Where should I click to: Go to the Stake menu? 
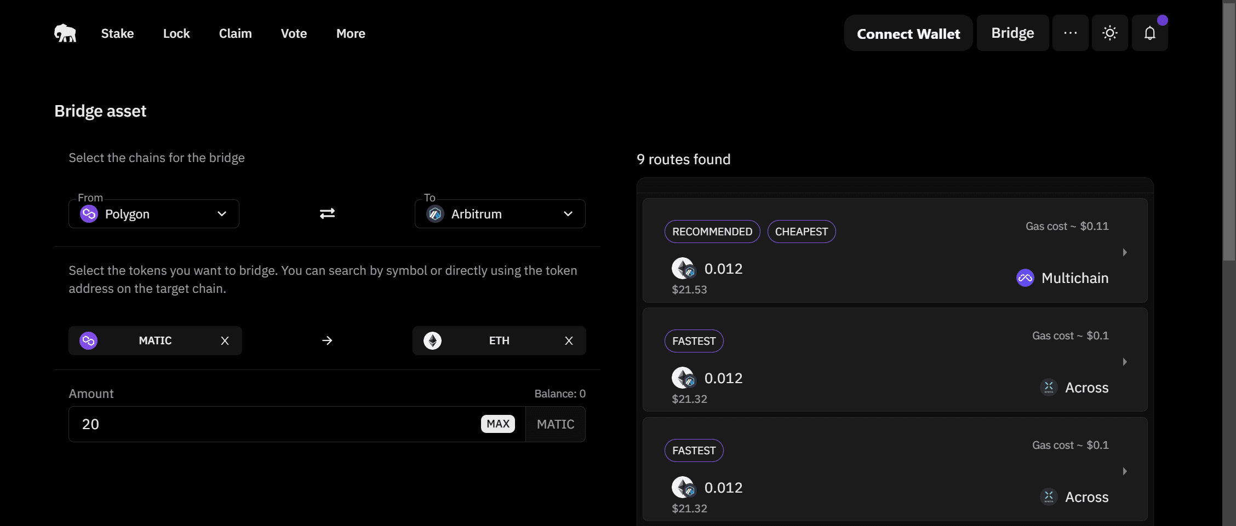[117, 34]
